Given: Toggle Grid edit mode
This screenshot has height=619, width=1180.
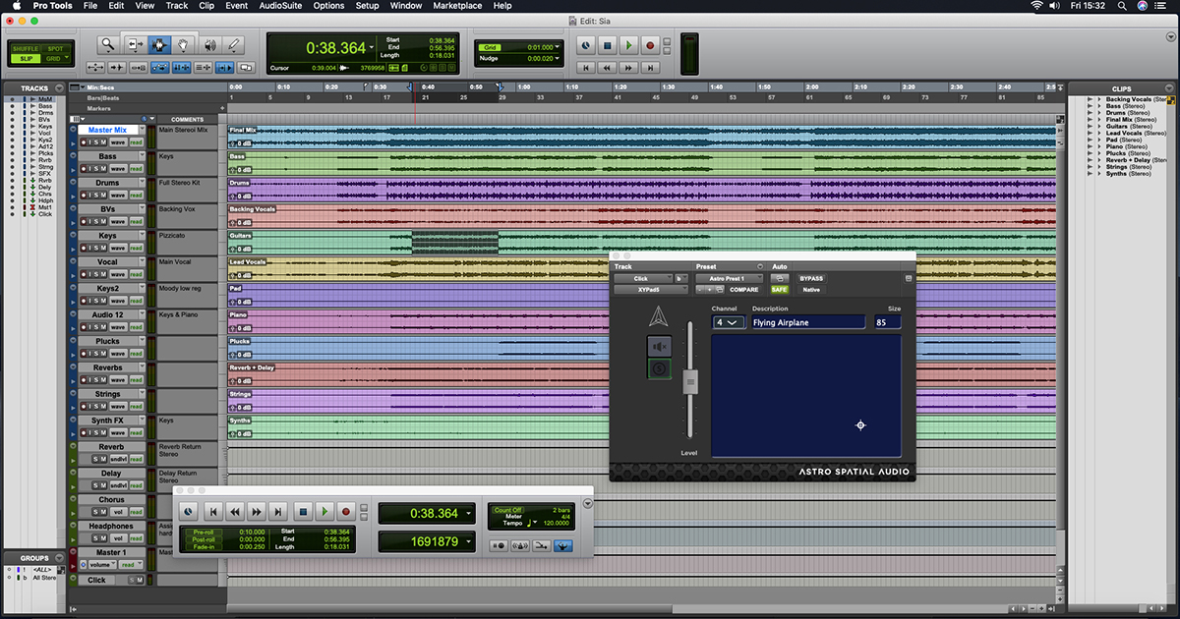Looking at the screenshot, I should (55, 59).
